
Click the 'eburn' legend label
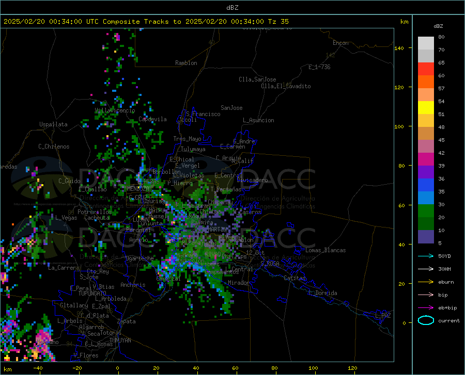[x=446, y=282]
